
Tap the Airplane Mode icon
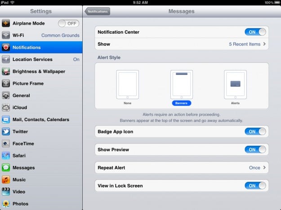pos(6,23)
